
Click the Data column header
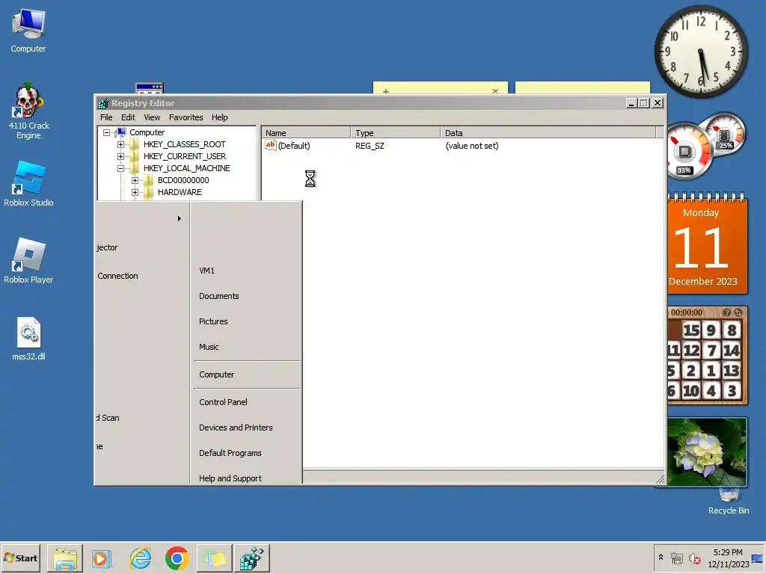[548, 133]
